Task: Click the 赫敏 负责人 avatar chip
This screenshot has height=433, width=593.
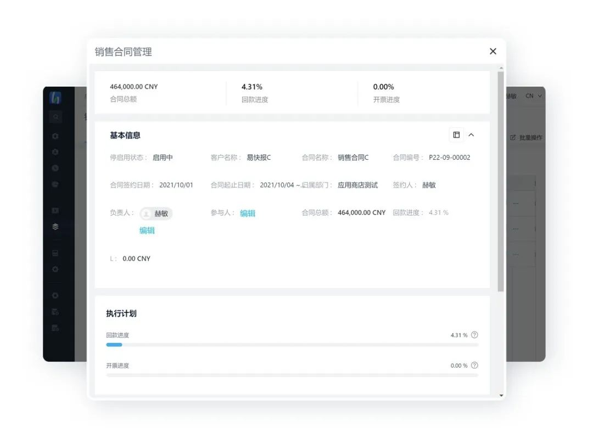Action: point(156,213)
